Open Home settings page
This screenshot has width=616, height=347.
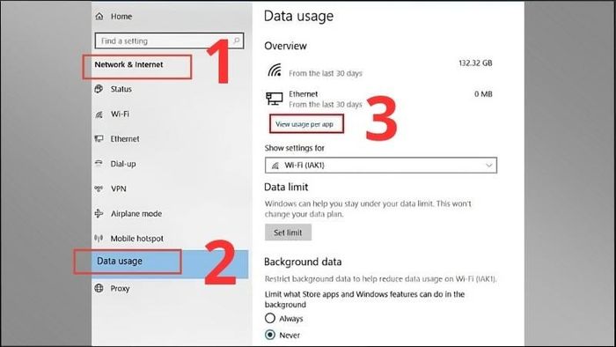click(121, 17)
